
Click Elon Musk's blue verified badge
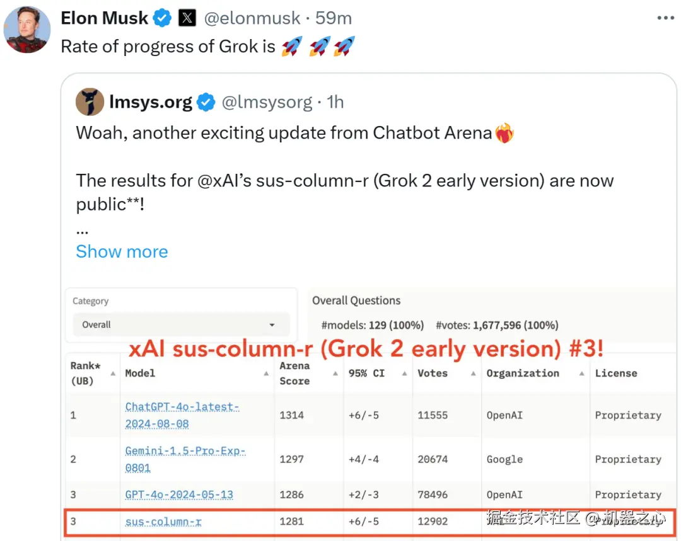[x=163, y=18]
